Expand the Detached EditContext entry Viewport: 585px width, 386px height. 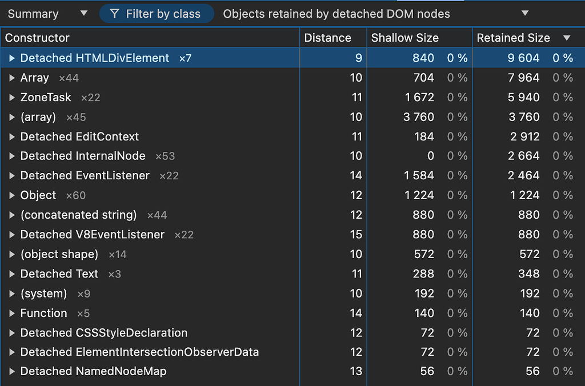pyautogui.click(x=12, y=136)
